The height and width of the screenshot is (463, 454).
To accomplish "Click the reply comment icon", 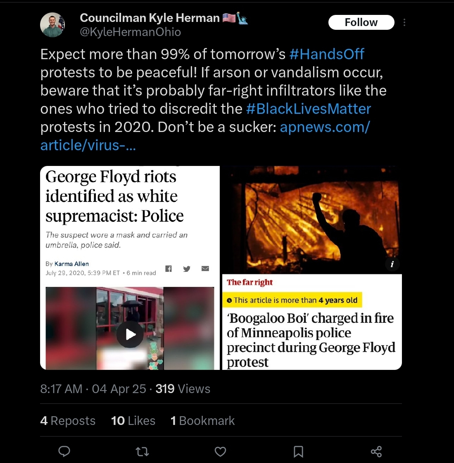I will point(64,451).
